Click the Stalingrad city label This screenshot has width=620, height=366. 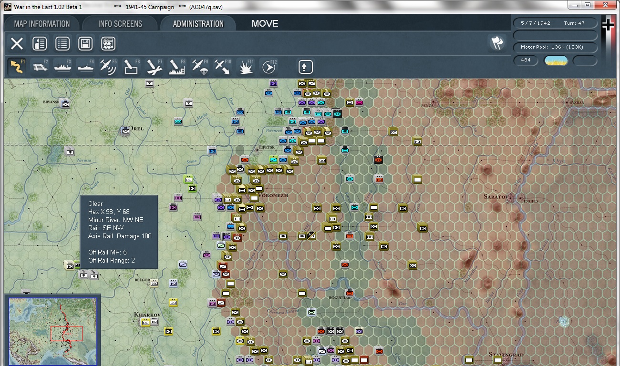506,355
